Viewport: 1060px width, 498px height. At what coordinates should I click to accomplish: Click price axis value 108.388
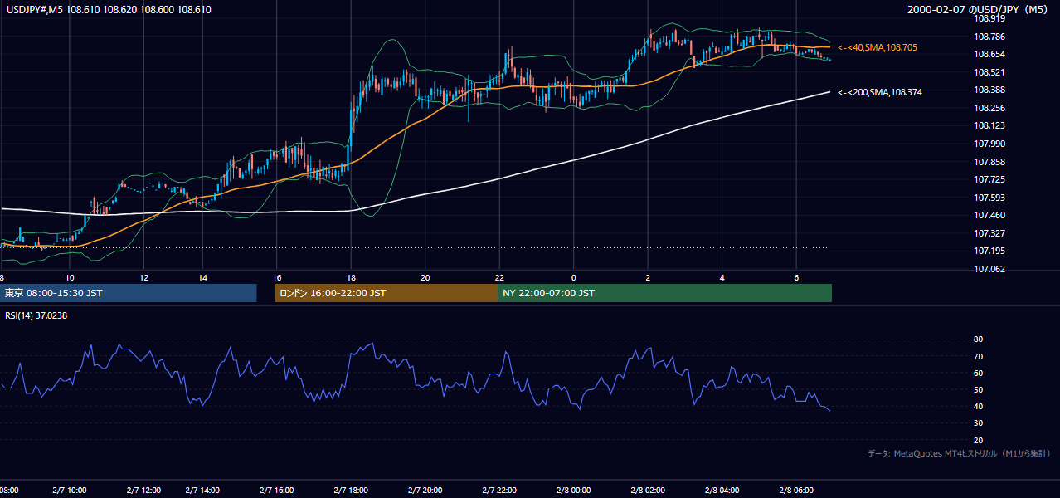coord(989,90)
